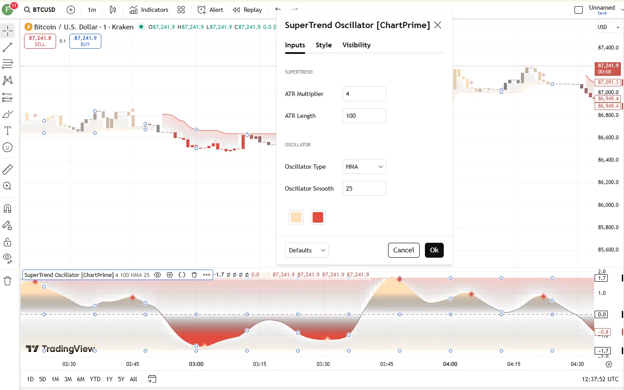Toggle lock all drawings icon
624x390 pixels.
click(7, 242)
